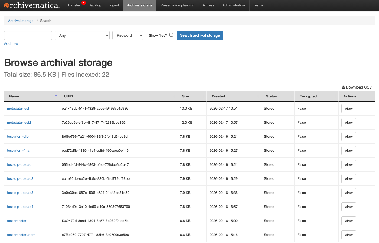Click the red transfer notification badge

click(x=84, y=3)
